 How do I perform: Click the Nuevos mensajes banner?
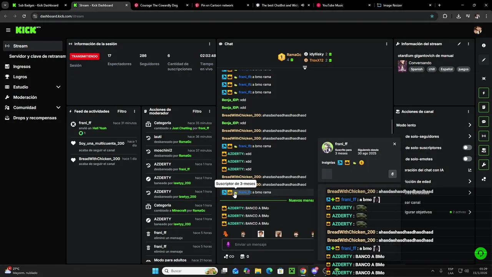coord(301,200)
